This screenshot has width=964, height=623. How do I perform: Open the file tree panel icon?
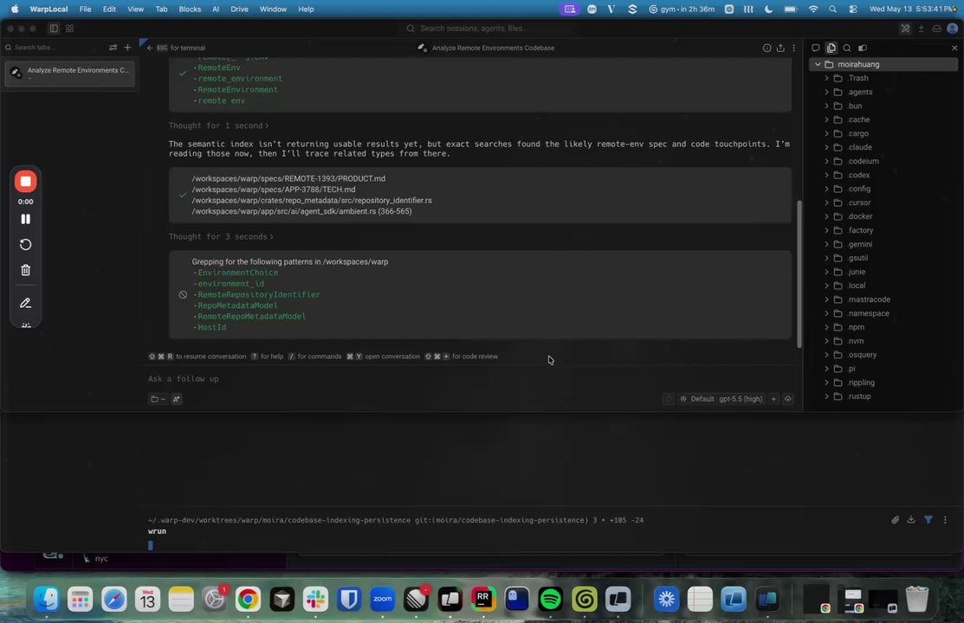click(x=831, y=48)
